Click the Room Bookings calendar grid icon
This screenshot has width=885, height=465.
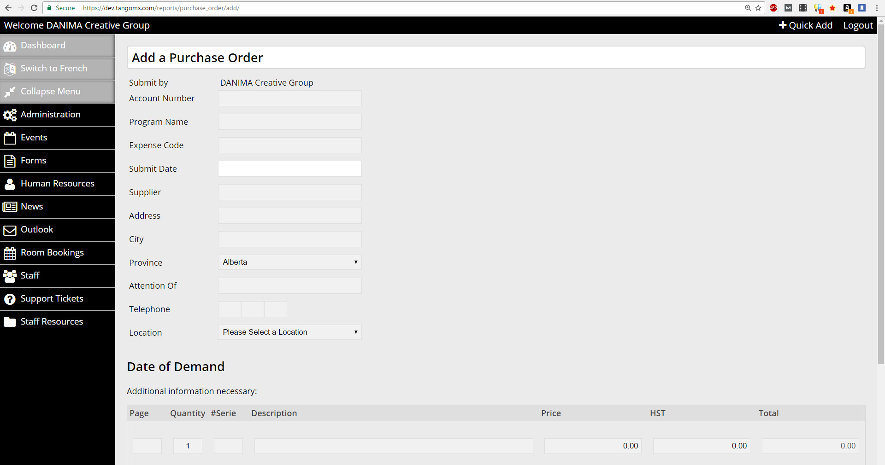10,253
